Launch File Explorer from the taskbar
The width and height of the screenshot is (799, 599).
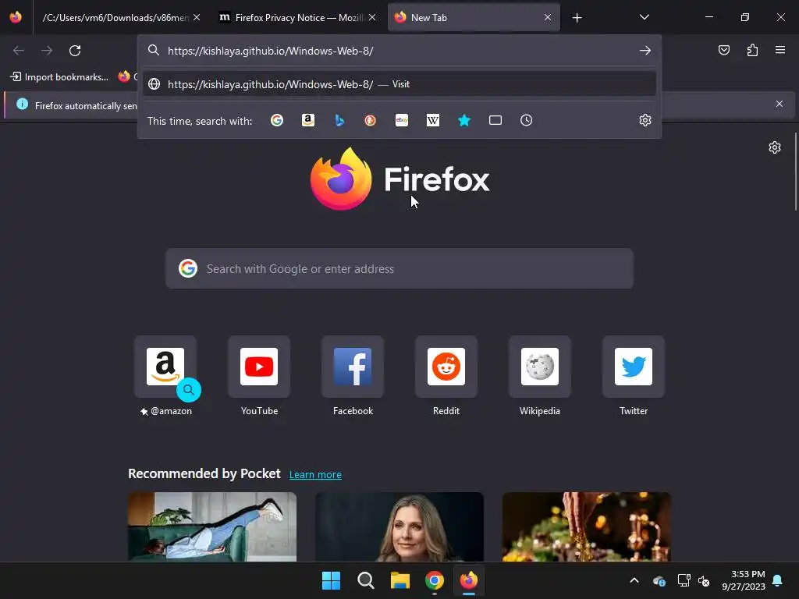(x=400, y=580)
